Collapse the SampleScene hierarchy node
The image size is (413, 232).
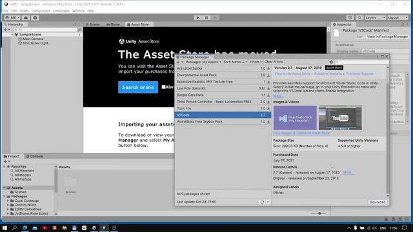[x=12, y=34]
